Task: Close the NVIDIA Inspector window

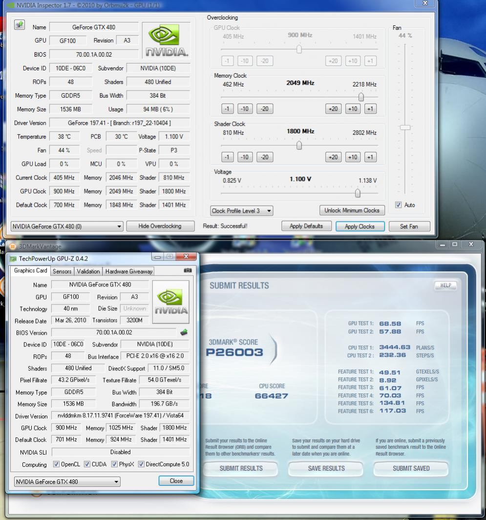Action: point(425,3)
